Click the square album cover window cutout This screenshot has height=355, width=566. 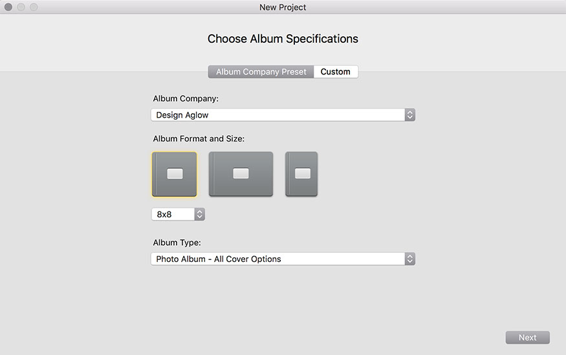[175, 174]
